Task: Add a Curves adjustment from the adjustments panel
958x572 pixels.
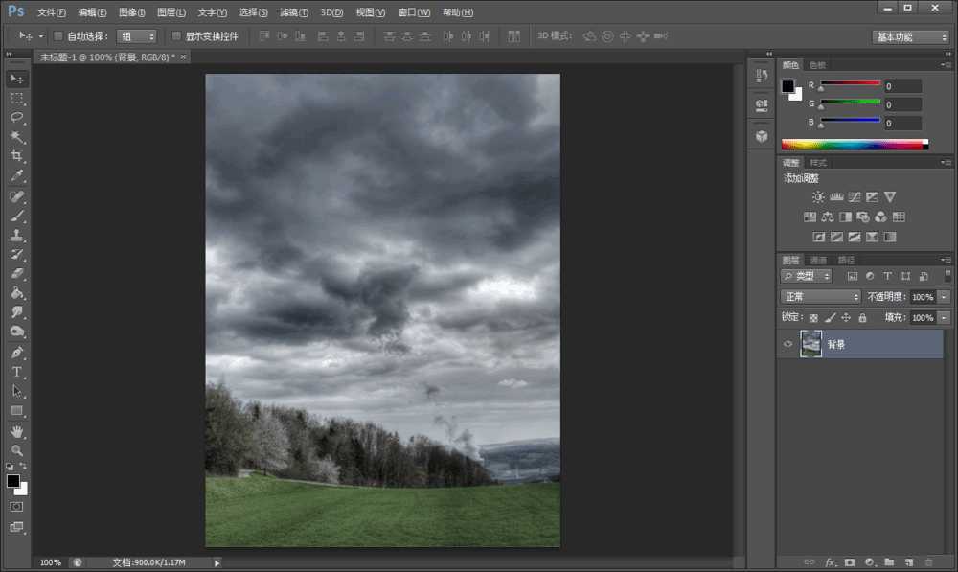Action: pos(855,196)
